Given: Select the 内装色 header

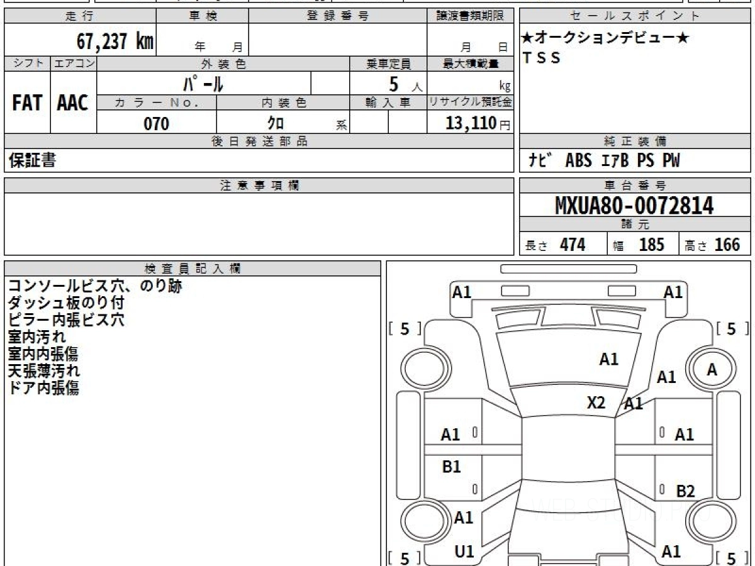Looking at the screenshot, I should point(283,103).
